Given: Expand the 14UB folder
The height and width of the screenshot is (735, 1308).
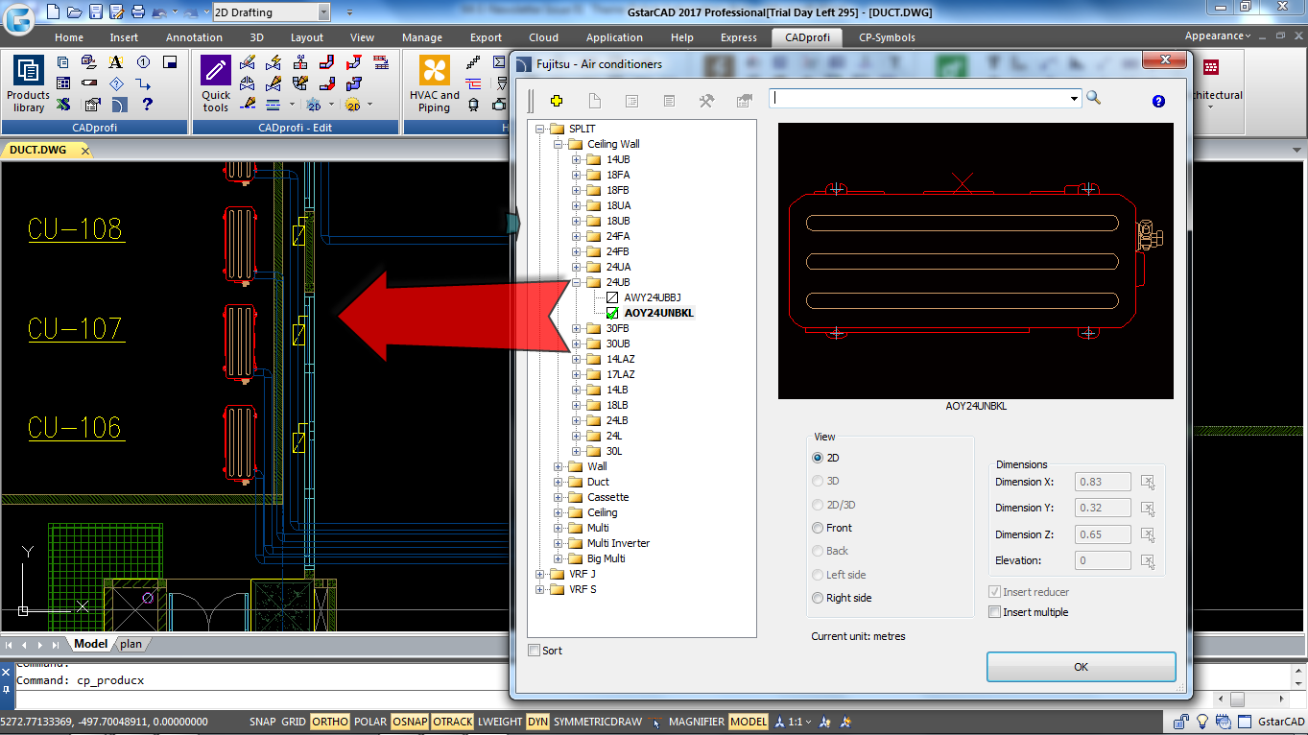Looking at the screenshot, I should [577, 159].
